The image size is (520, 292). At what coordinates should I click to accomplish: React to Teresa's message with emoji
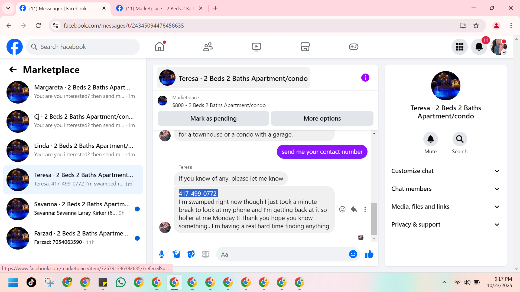pos(342,209)
